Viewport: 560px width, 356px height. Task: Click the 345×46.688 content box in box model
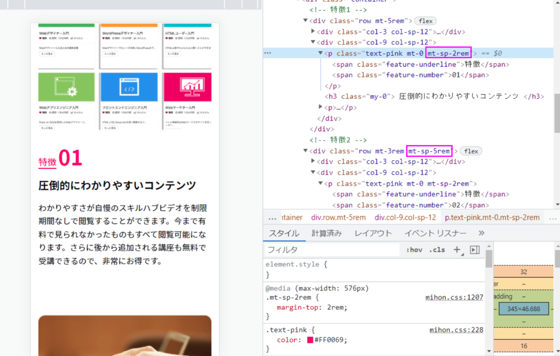[523, 308]
